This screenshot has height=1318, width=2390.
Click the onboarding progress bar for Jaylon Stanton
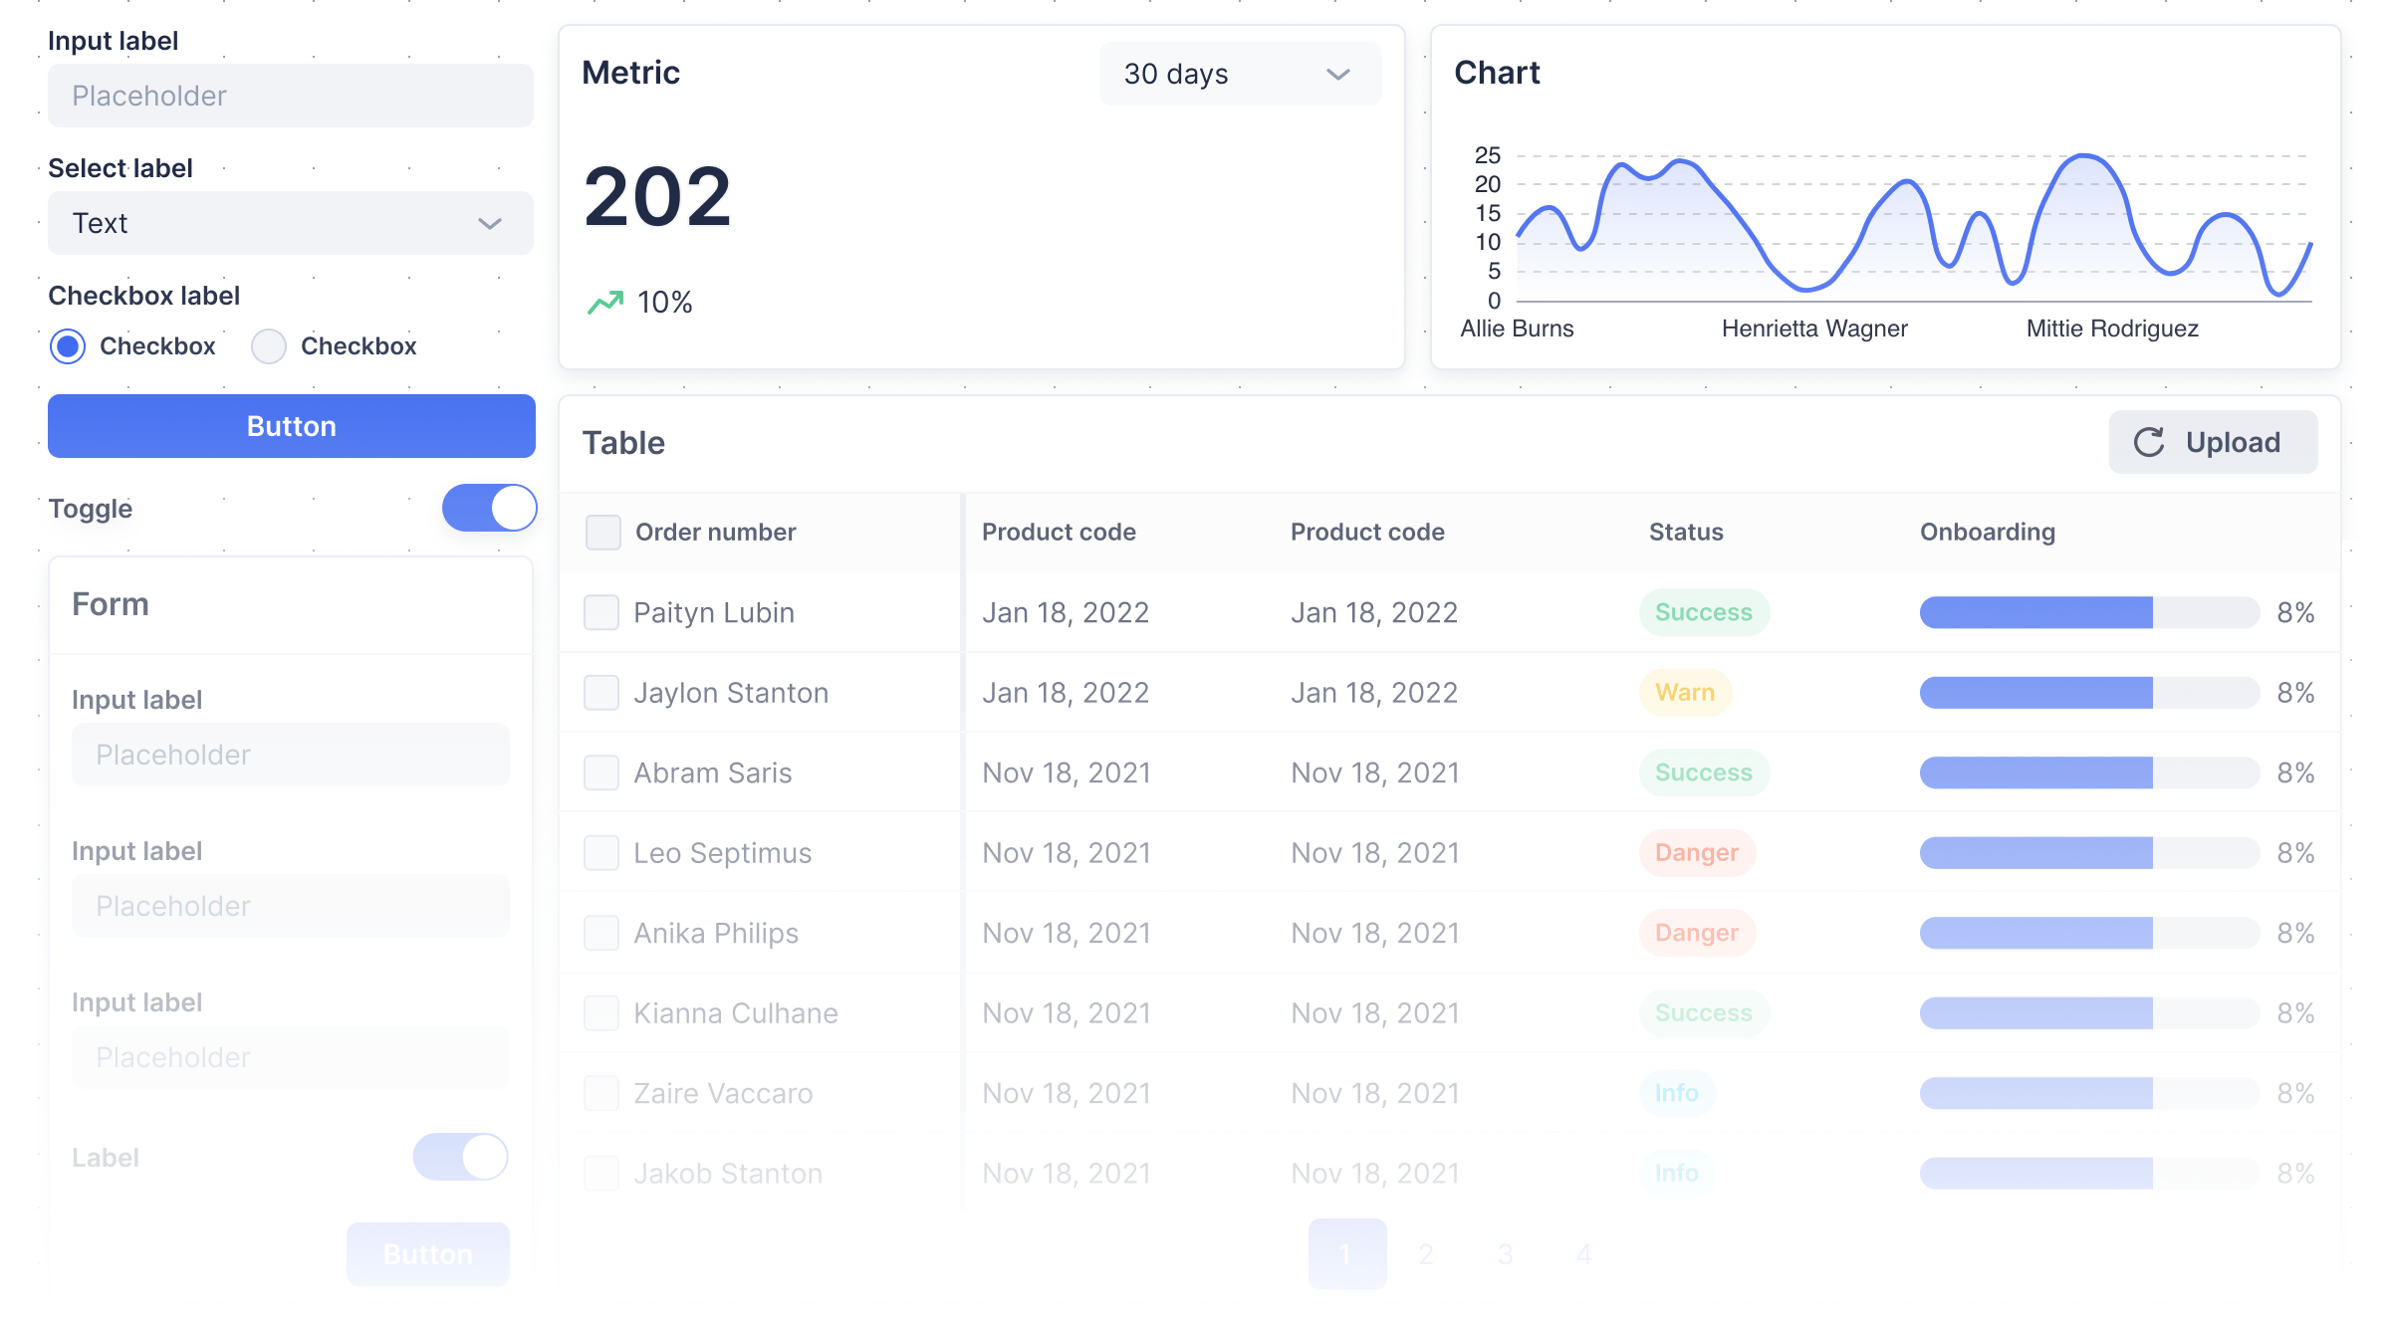click(x=2088, y=692)
